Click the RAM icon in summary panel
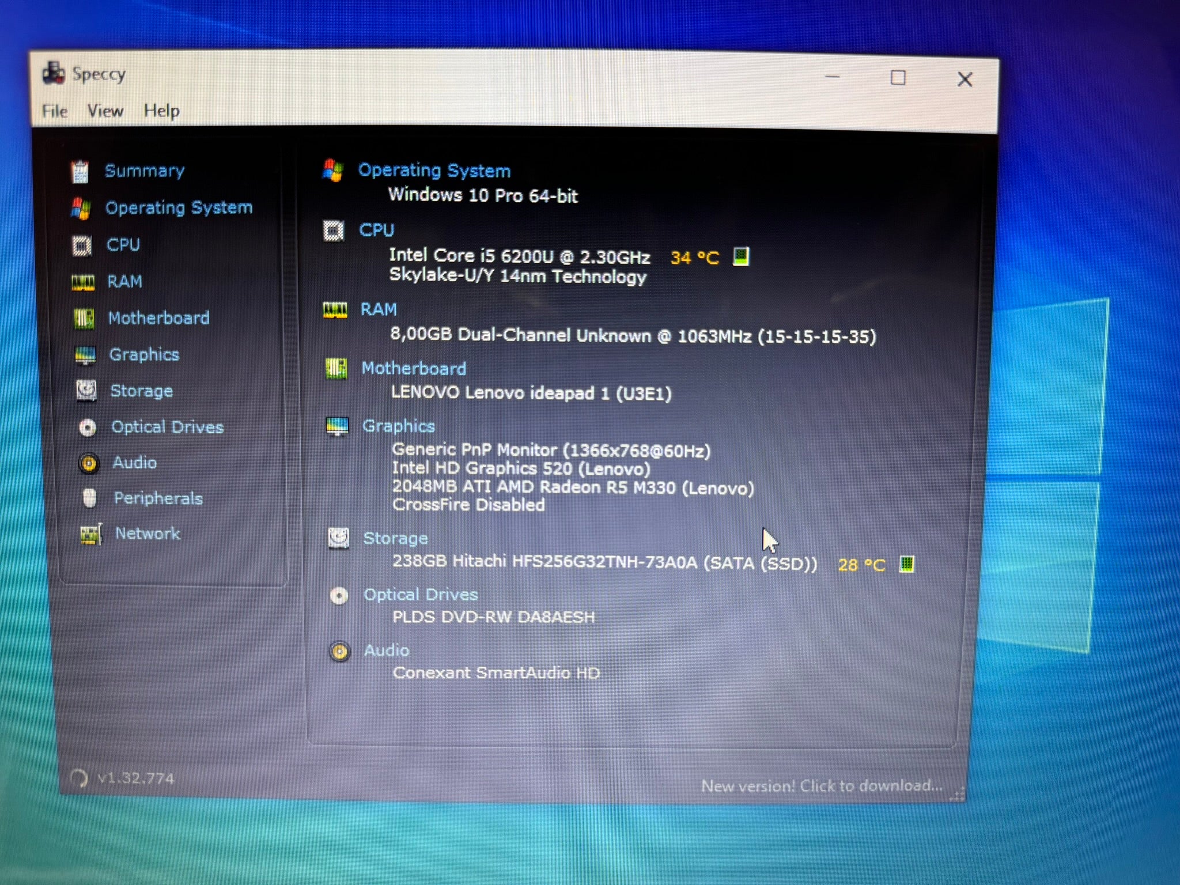Viewport: 1180px width, 885px height. [x=335, y=310]
